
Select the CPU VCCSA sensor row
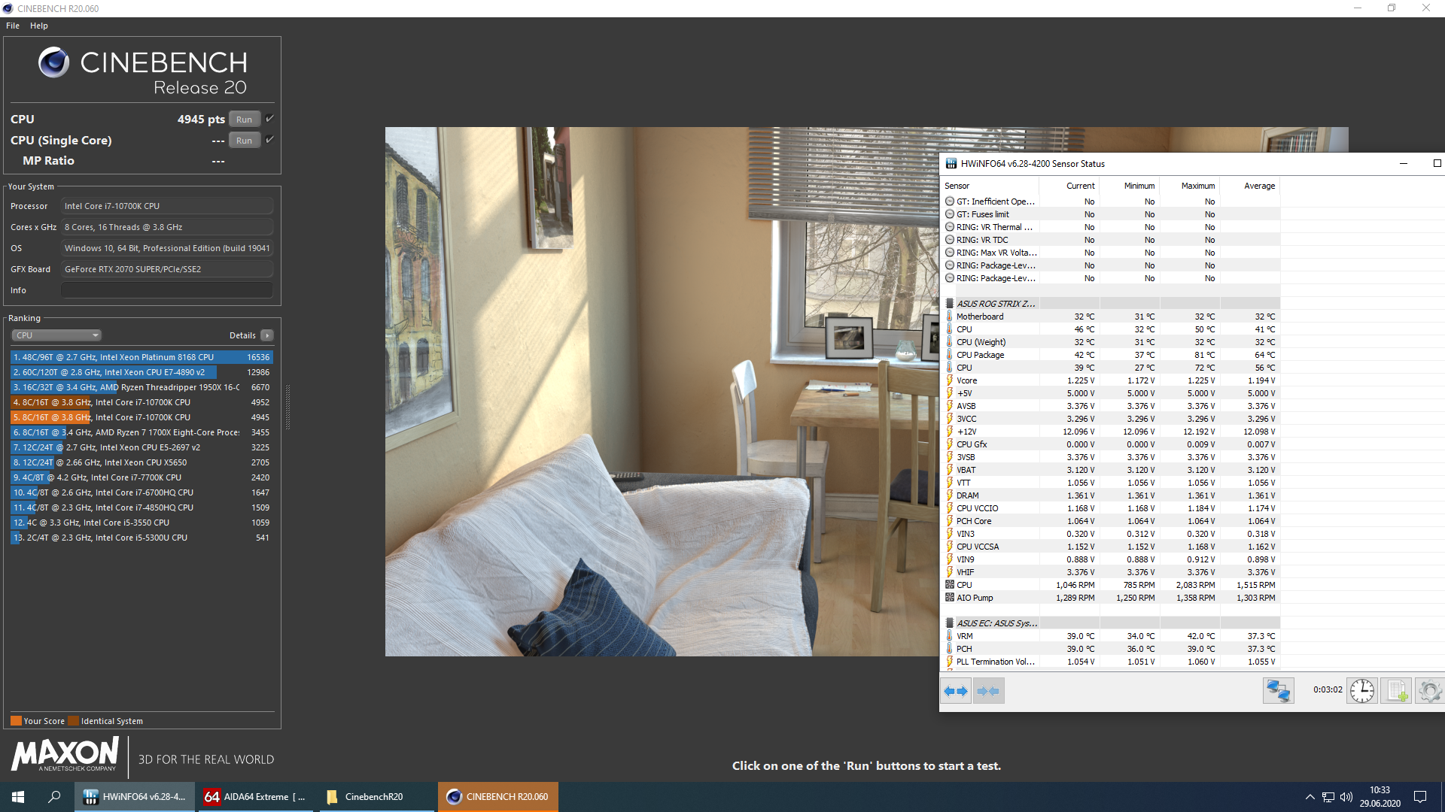(1111, 547)
